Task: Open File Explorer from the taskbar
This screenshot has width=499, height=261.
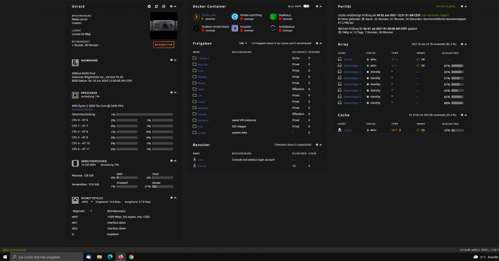Action: 99,257
